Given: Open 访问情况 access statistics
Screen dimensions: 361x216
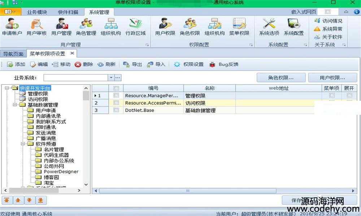Looking at the screenshot, I should (x=328, y=21).
